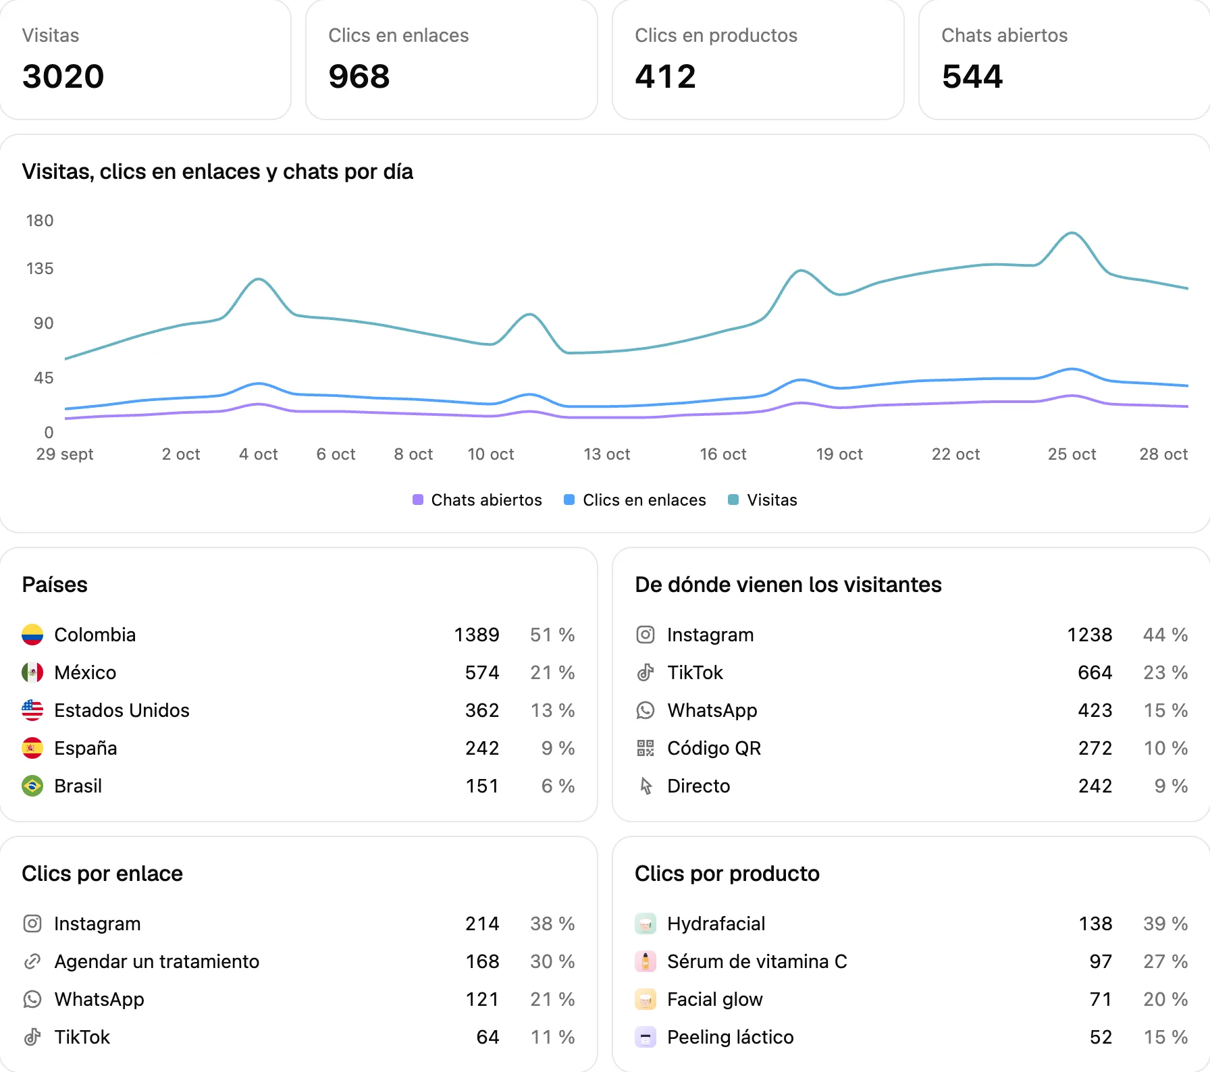The height and width of the screenshot is (1072, 1210).
Task: Click the 29 sept axis label
Action: click(x=65, y=454)
